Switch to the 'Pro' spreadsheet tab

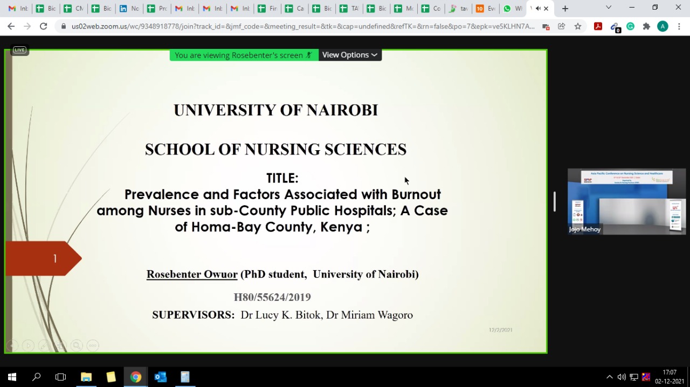pos(157,9)
